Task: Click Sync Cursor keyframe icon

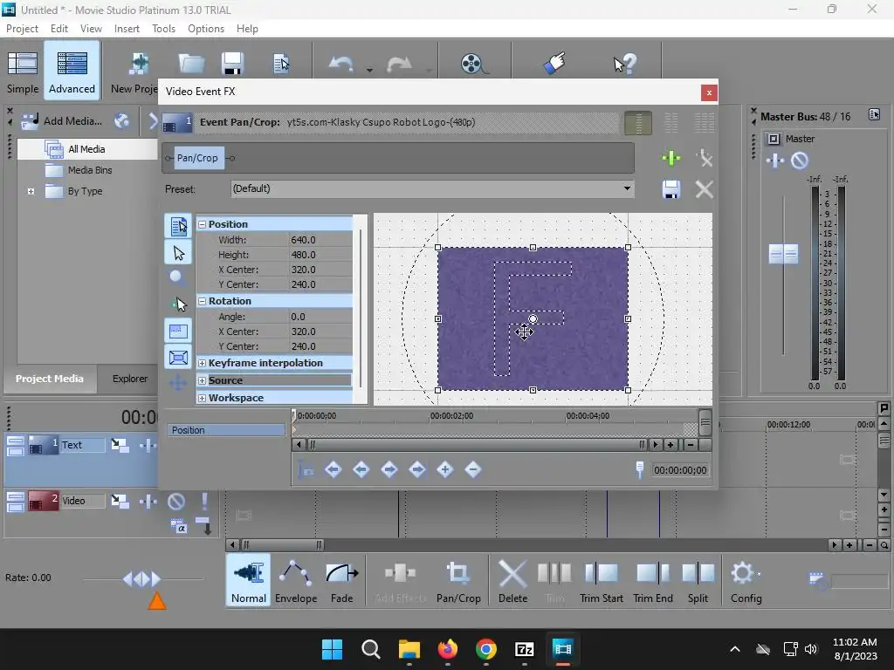Action: [x=306, y=470]
